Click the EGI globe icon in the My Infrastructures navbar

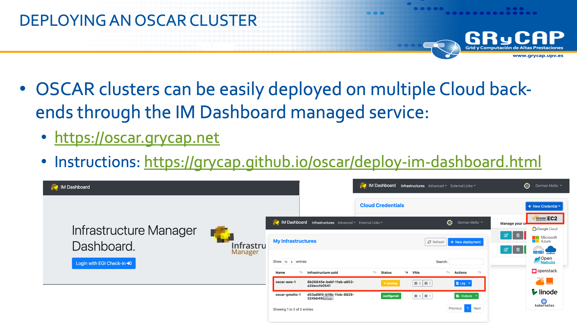click(x=450, y=223)
